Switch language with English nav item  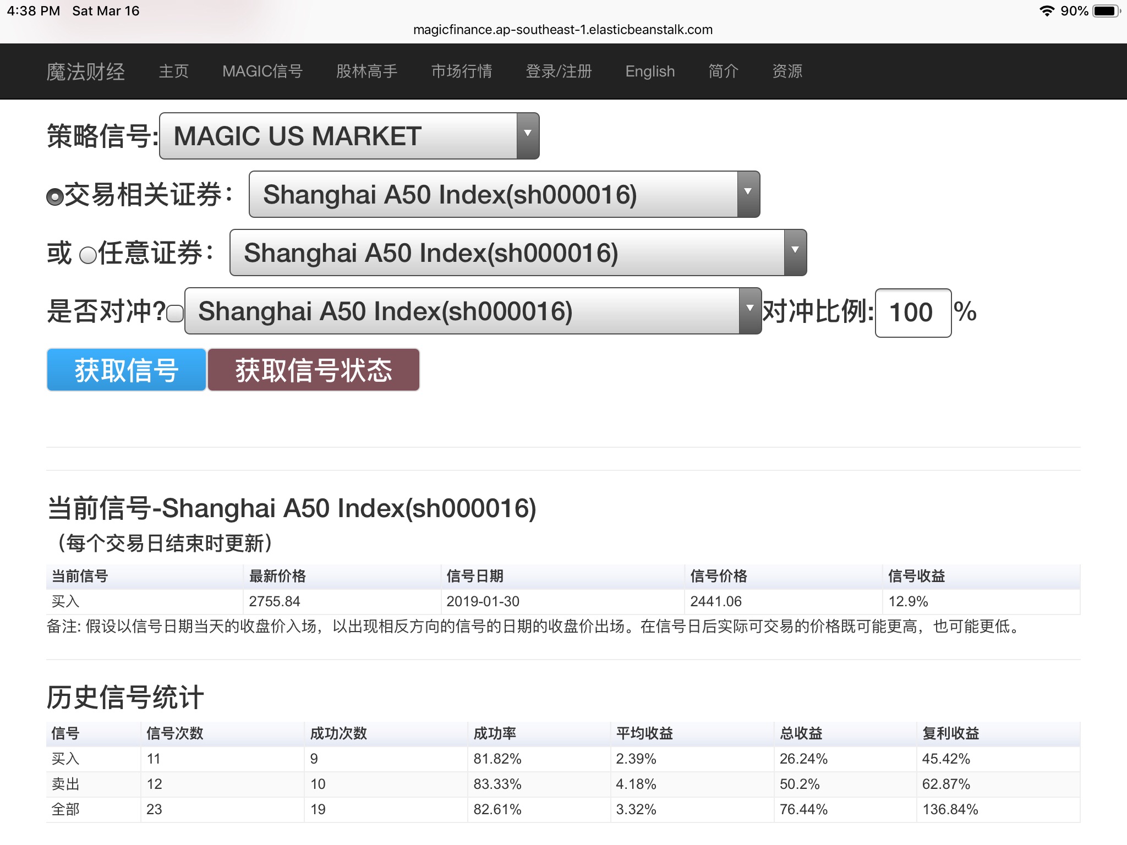click(650, 72)
